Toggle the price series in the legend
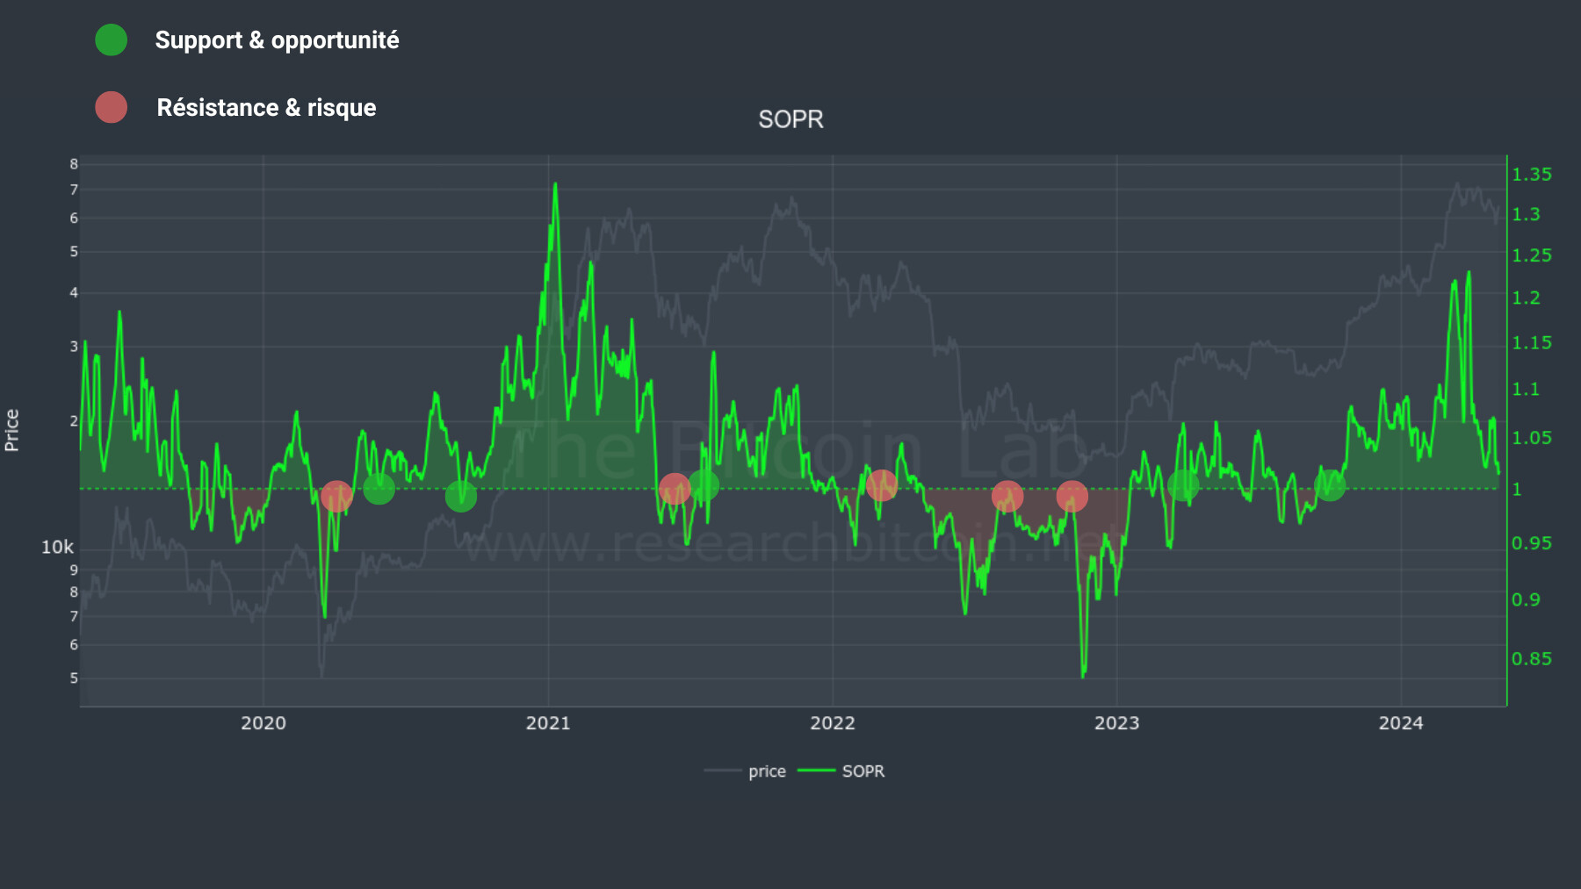The width and height of the screenshot is (1581, 889). [766, 771]
